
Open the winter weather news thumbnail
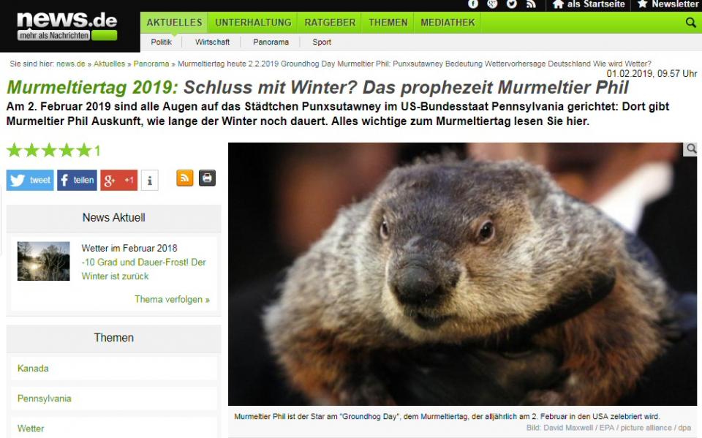[x=43, y=261]
